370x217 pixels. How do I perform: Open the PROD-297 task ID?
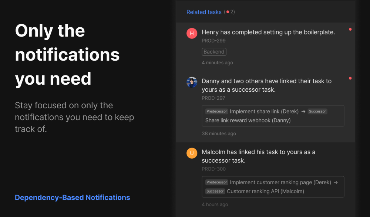click(x=213, y=98)
